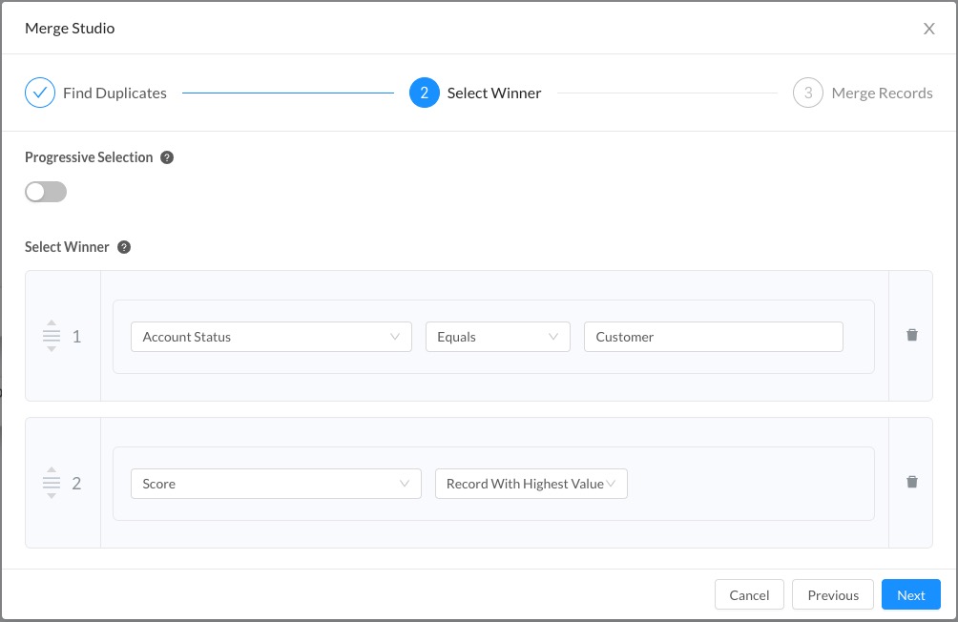Select the Select Winner step label
Viewport: 958px width, 622px height.
494,93
